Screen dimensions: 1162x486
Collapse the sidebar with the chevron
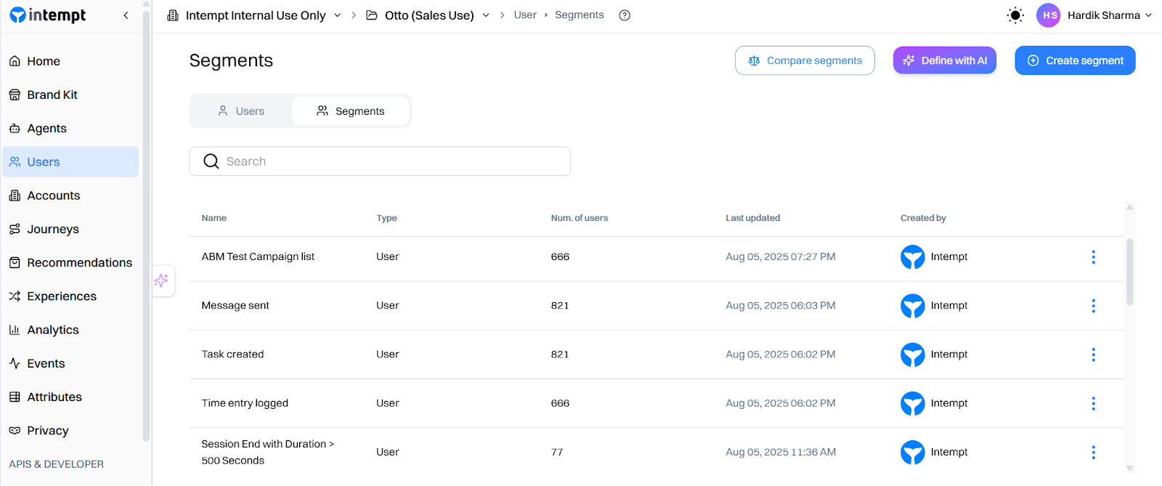pyautogui.click(x=126, y=15)
